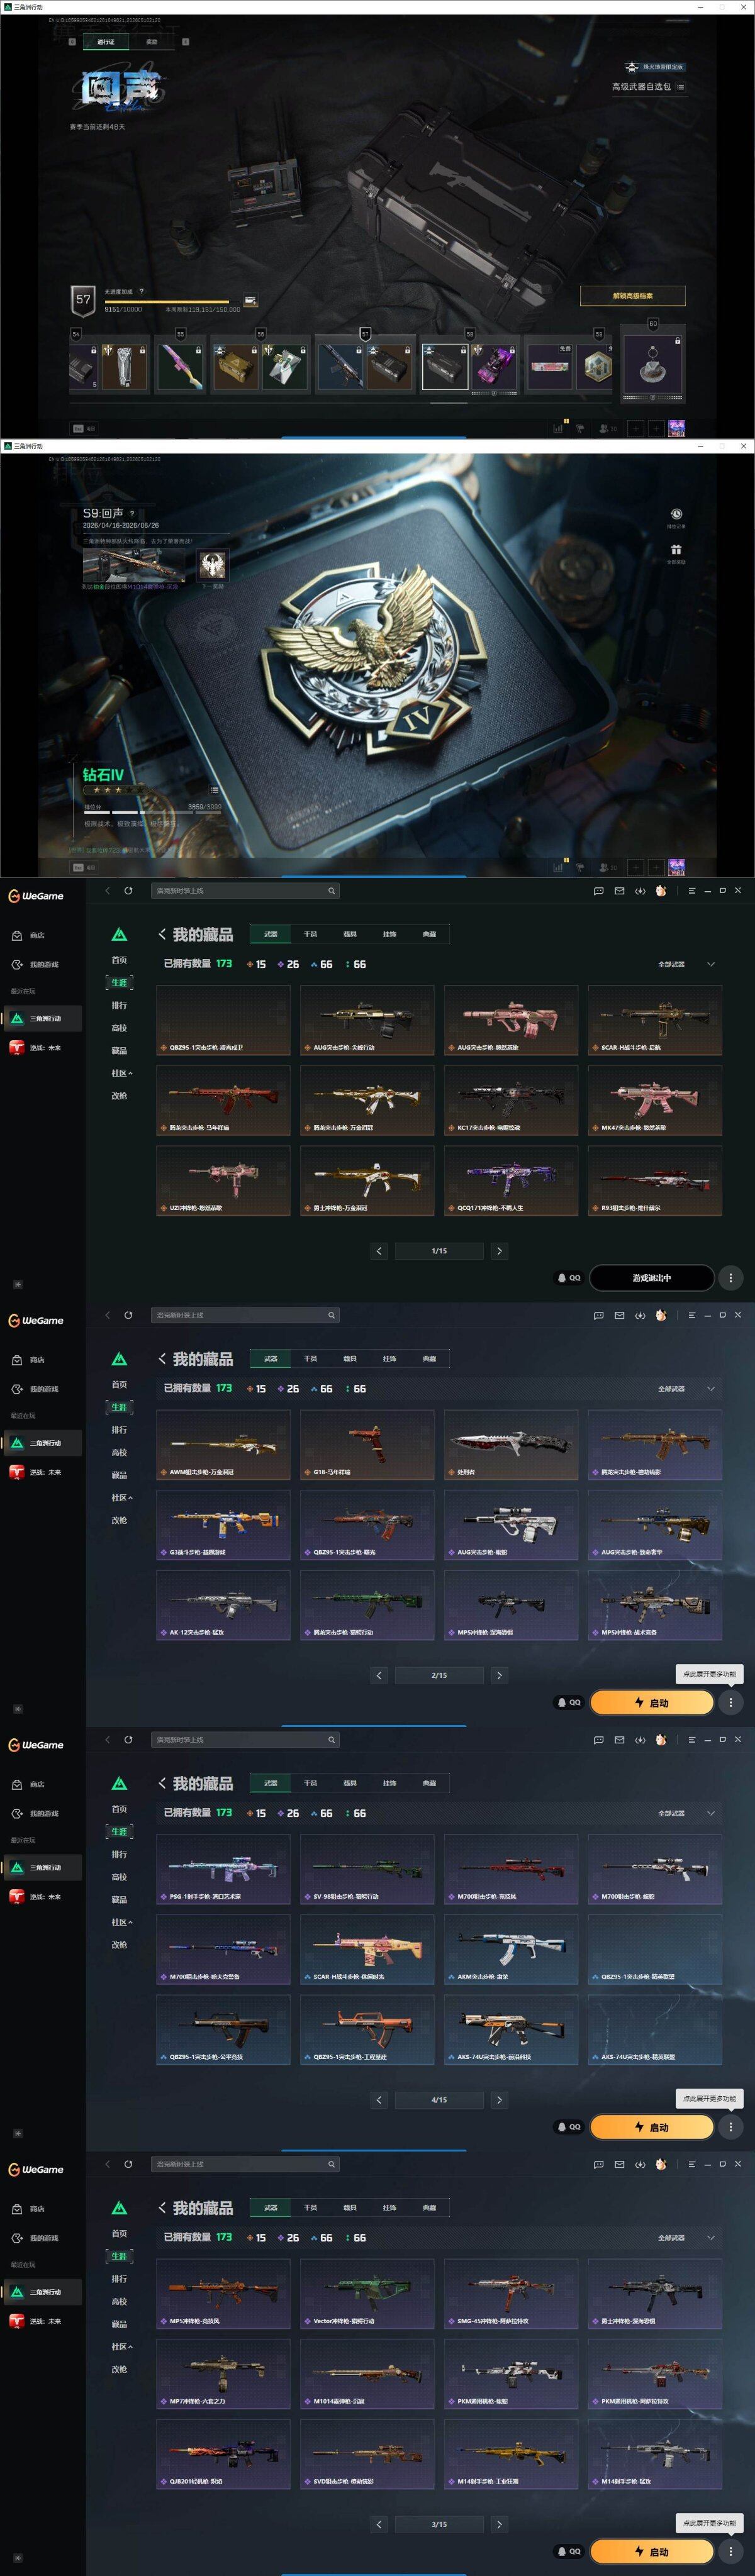This screenshot has height=2576, width=755.
Task: Click 游戏退出中 button in page 1/15 window
Action: pyautogui.click(x=651, y=1278)
